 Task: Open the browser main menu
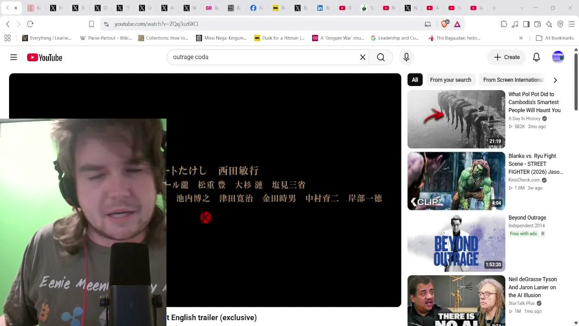(572, 24)
